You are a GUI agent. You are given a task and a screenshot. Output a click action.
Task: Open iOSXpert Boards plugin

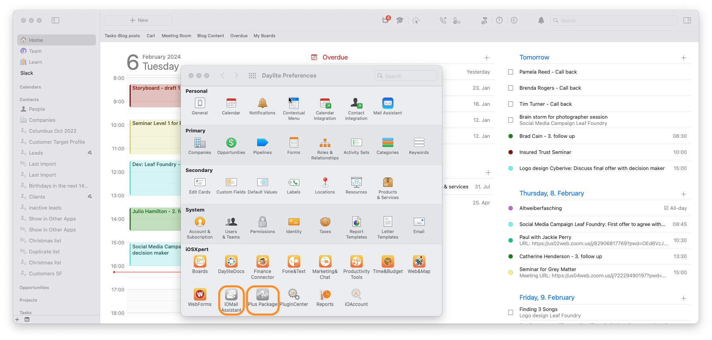pyautogui.click(x=200, y=261)
